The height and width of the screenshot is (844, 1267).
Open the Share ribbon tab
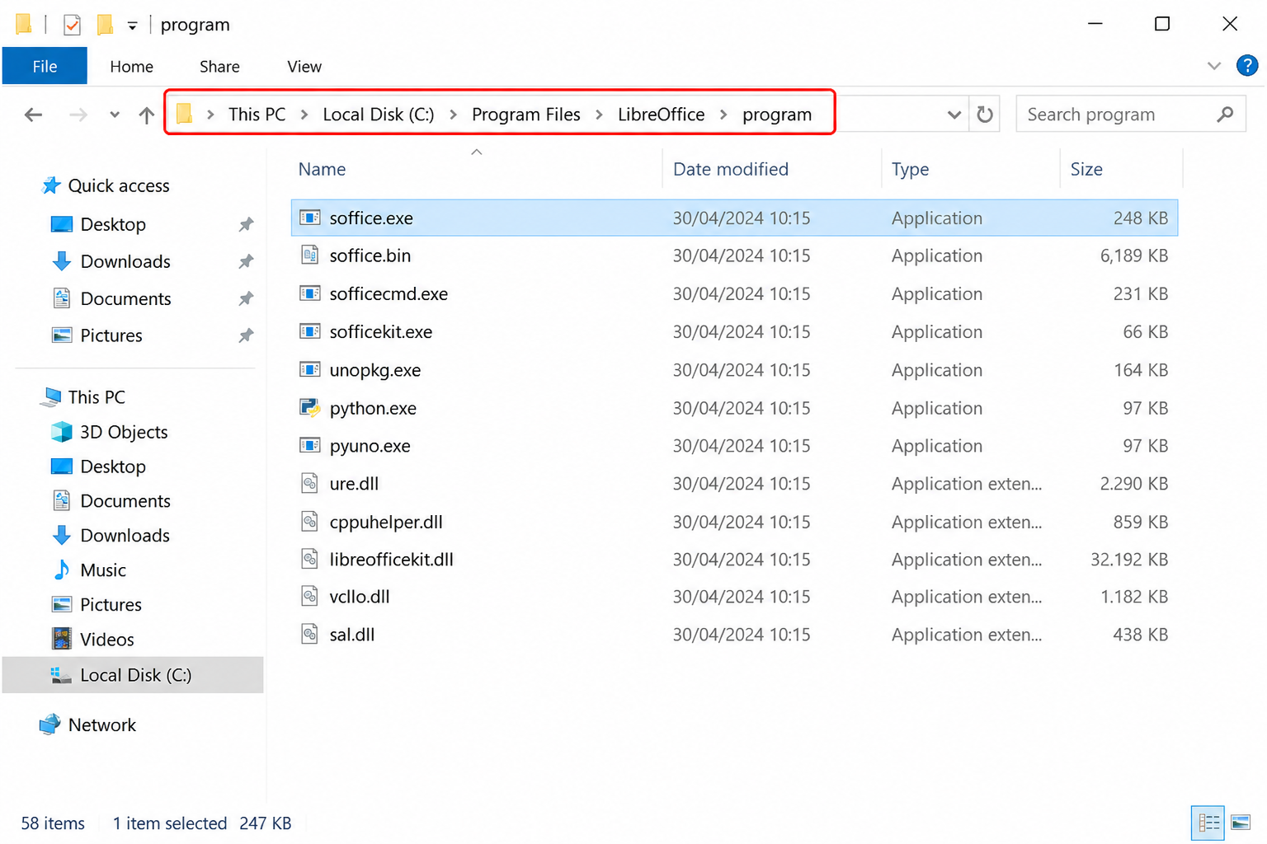(219, 67)
